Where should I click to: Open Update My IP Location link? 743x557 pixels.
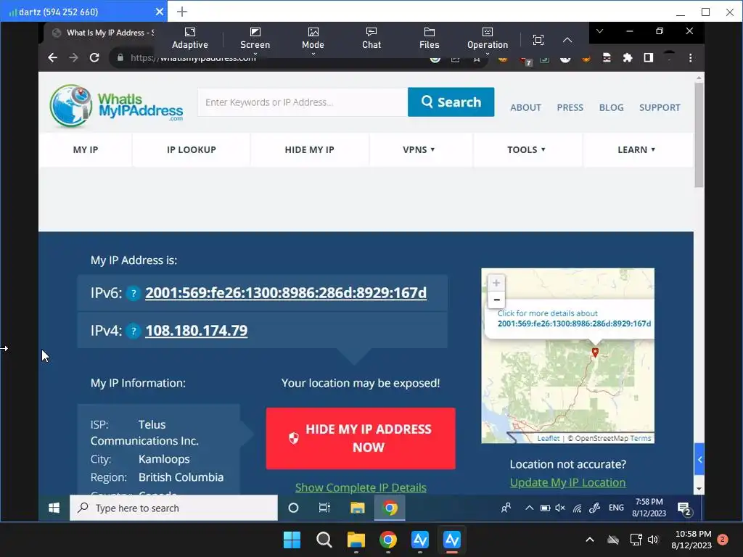567,482
